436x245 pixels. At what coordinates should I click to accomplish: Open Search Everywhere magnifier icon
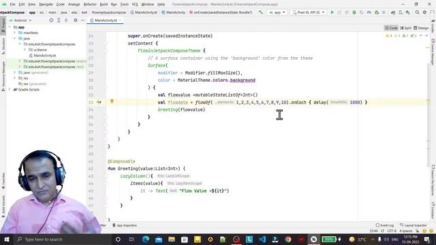coord(418,12)
